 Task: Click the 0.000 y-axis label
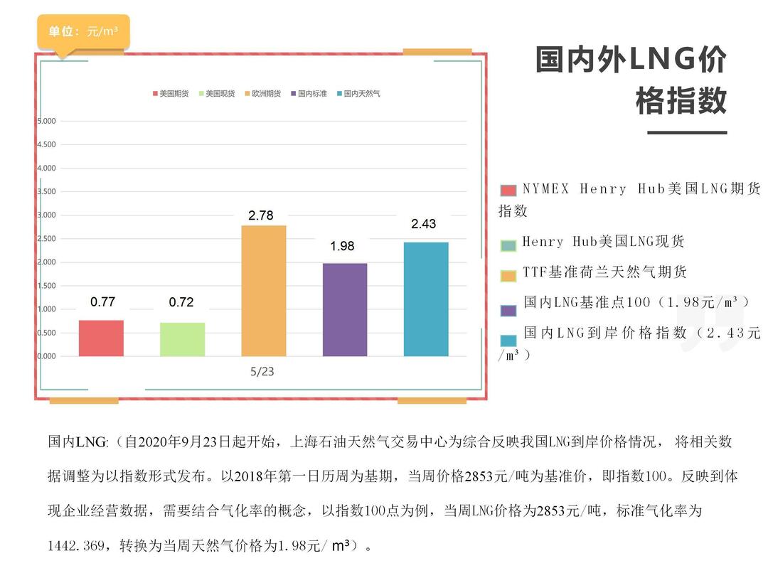tap(47, 356)
